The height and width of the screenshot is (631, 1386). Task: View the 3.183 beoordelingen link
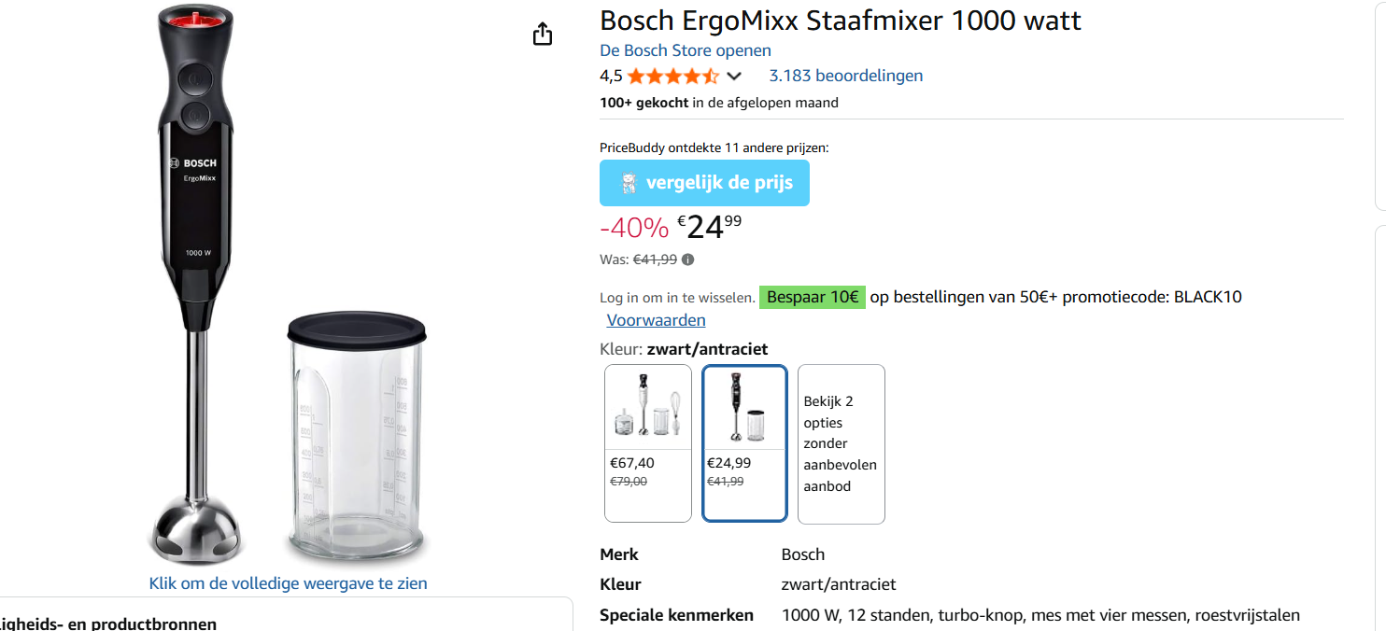pos(845,76)
